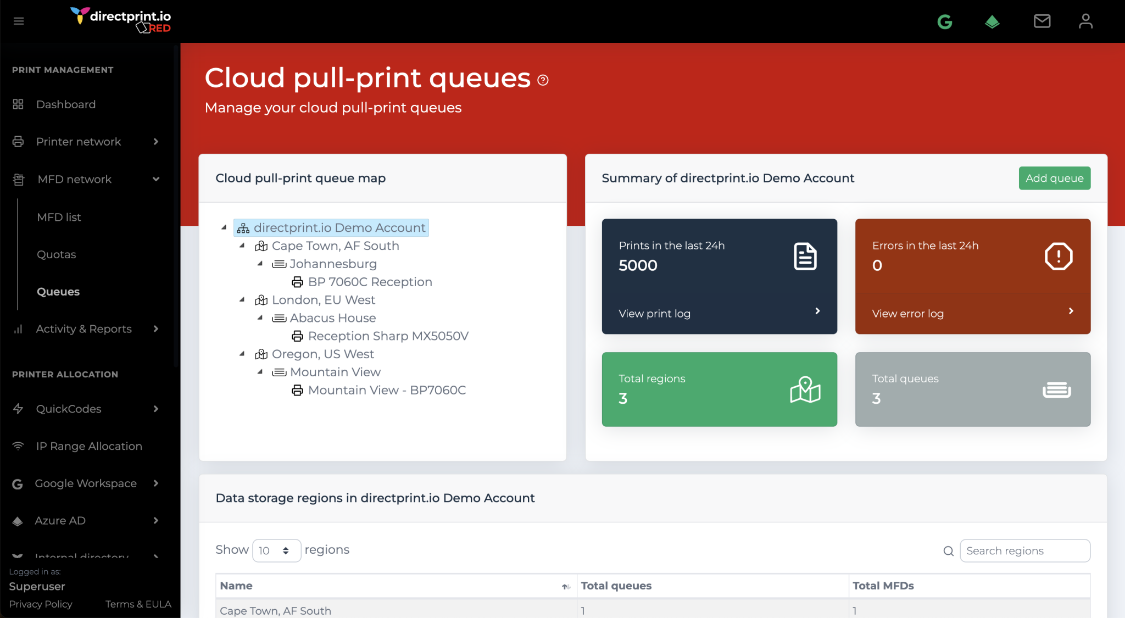
Task: Click the IP Range Allocation Wi-Fi icon
Action: (x=18, y=446)
